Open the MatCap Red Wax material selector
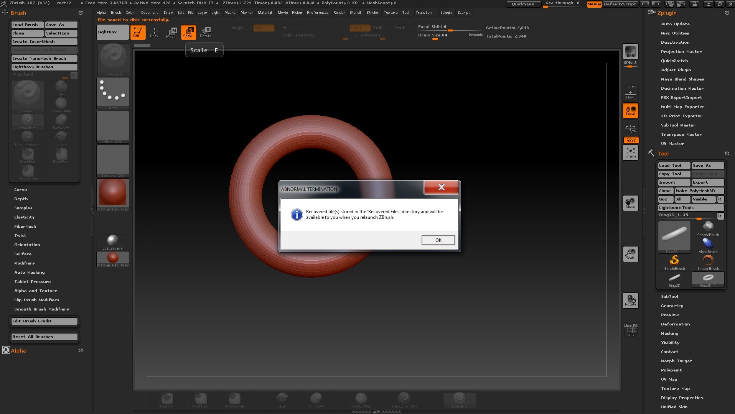735x414 pixels. [113, 195]
